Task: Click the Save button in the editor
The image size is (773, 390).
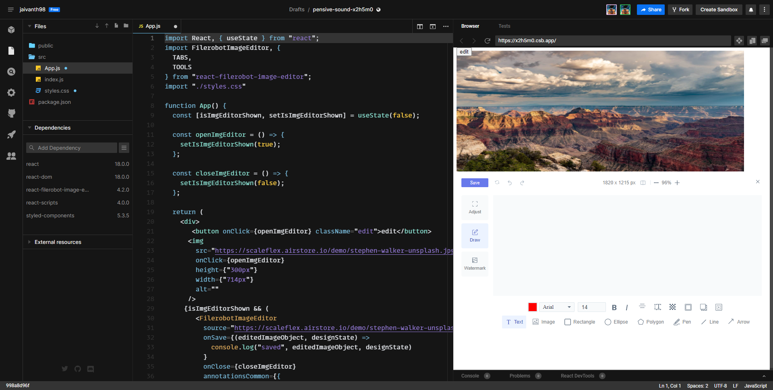Action: click(x=474, y=183)
